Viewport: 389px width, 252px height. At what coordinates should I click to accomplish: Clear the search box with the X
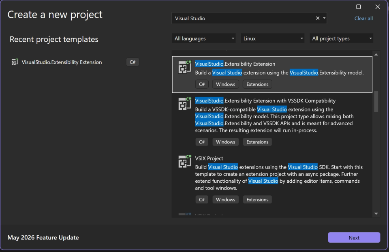[318, 18]
